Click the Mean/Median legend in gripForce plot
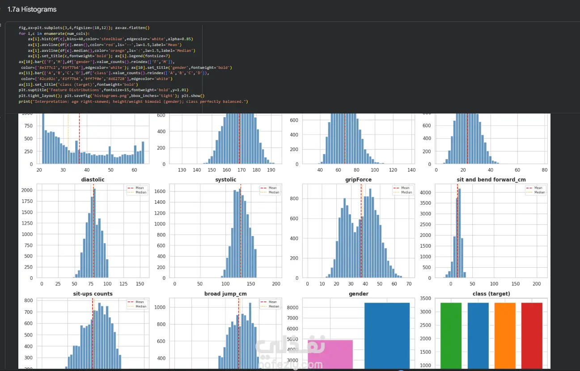 [402, 190]
